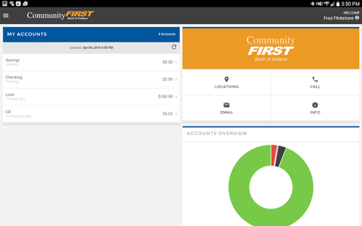Expand the Savings account chevron
This screenshot has width=362, height=226.
click(176, 62)
